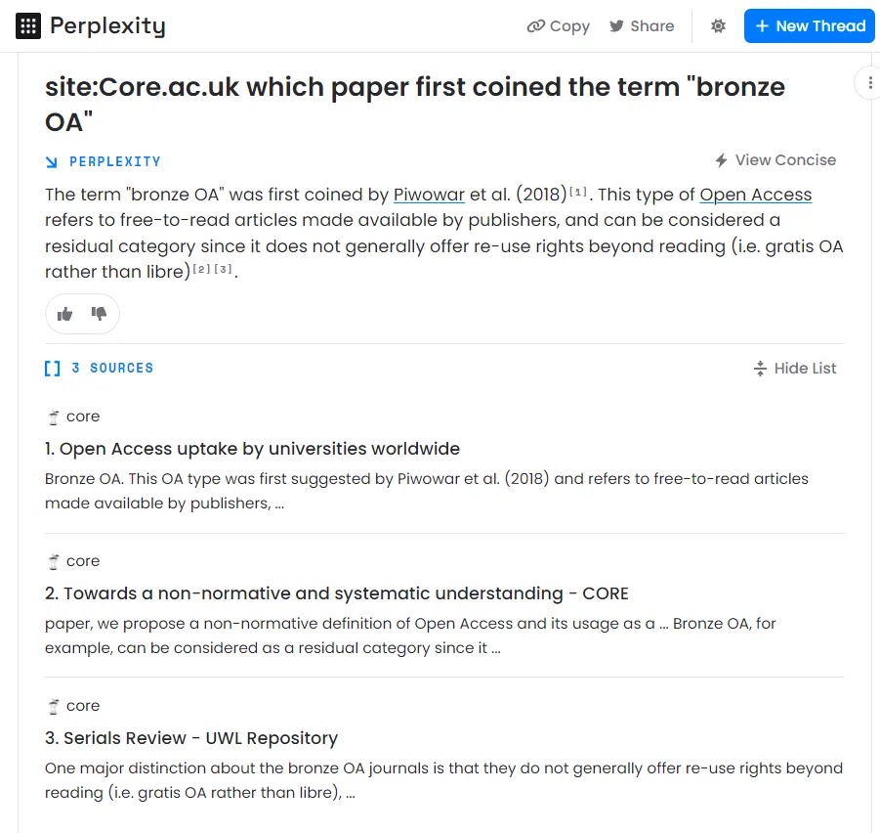This screenshot has width=880, height=833.
Task: Open the Piwowar hyperlink
Action: click(429, 195)
